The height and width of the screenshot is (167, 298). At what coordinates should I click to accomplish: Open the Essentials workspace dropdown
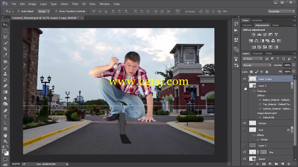coord(281,12)
